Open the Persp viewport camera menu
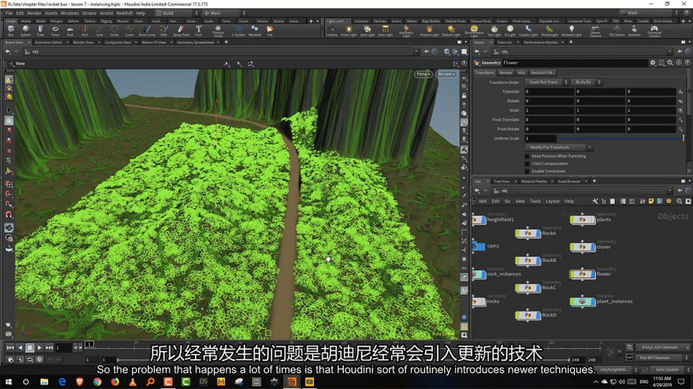The width and height of the screenshot is (693, 389). [423, 74]
